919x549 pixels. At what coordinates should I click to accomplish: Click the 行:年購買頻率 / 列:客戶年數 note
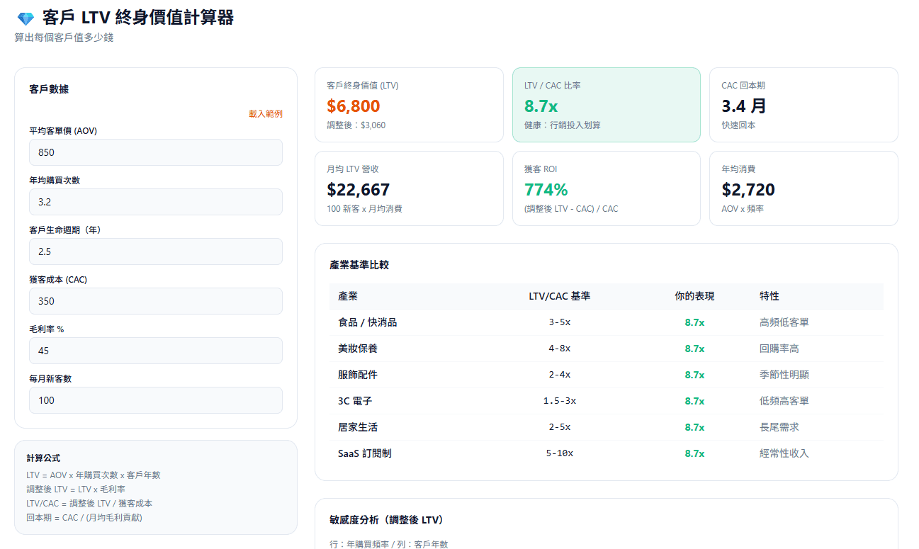[389, 544]
